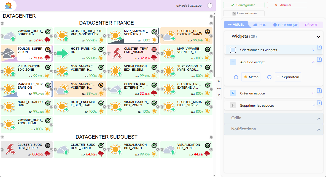Open gear settings for DATACENTER SUDOUEST separator
The height and width of the screenshot is (177, 326).
point(211,137)
